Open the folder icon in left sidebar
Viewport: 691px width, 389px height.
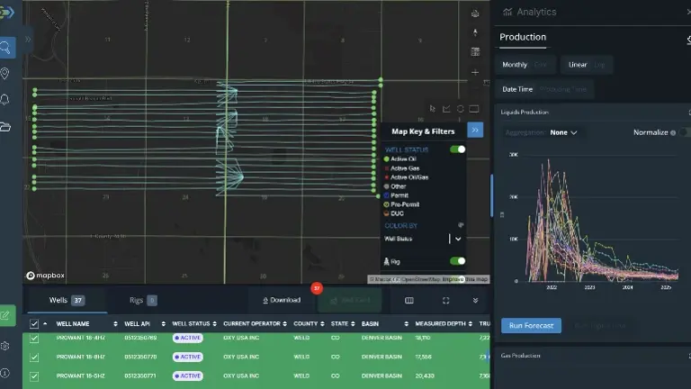click(x=6, y=126)
